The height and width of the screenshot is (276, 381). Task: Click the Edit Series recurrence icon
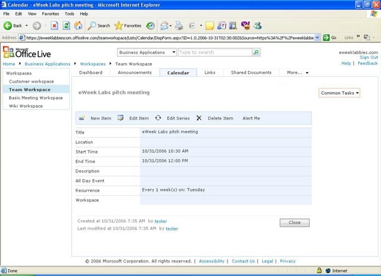(158, 118)
